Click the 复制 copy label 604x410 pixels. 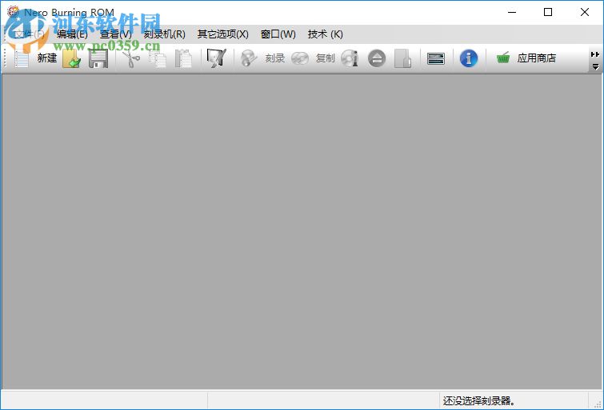point(325,58)
